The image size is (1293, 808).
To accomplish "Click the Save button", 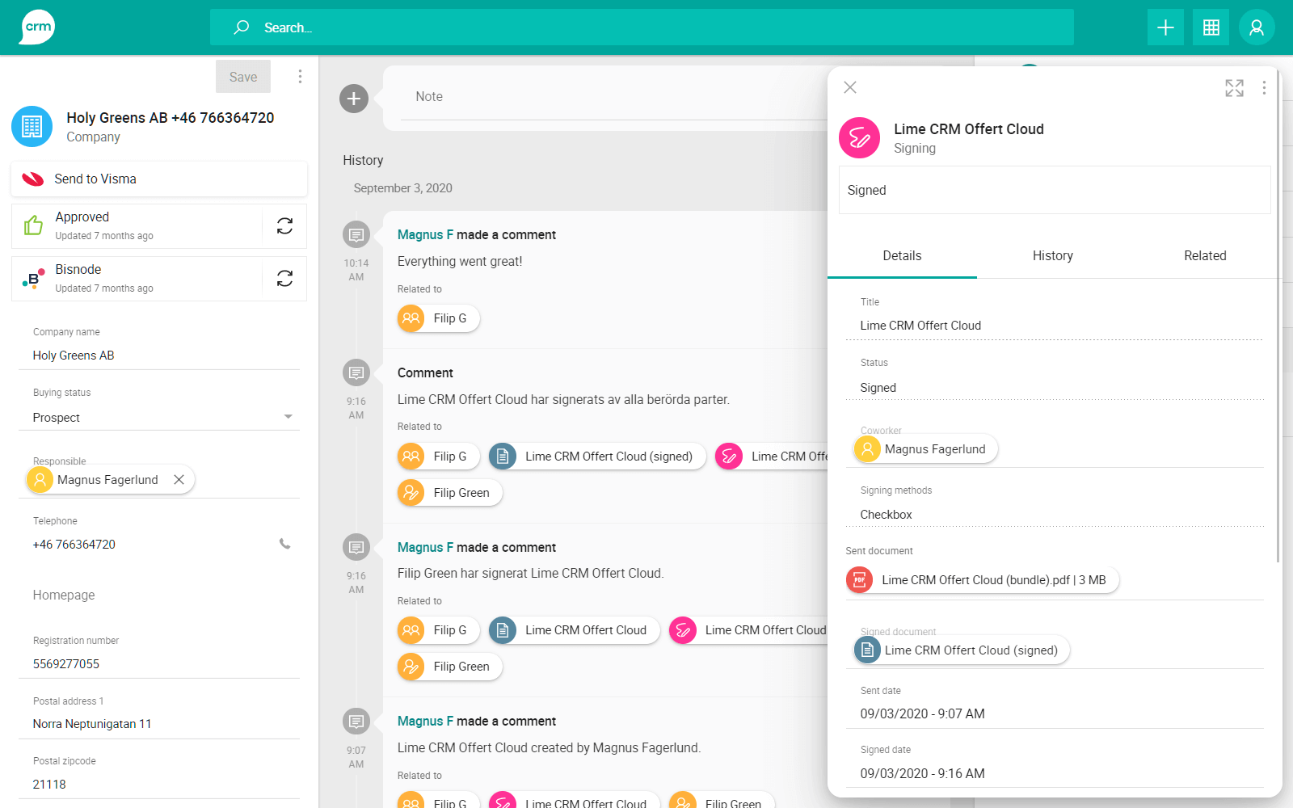I will click(243, 77).
